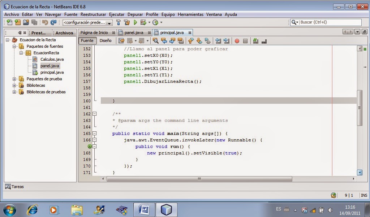Click Shift Line Right icon

pyautogui.click(x=226, y=41)
